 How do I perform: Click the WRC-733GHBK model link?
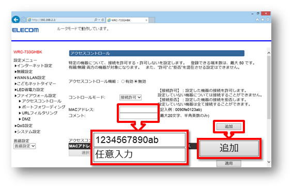tap(28, 52)
